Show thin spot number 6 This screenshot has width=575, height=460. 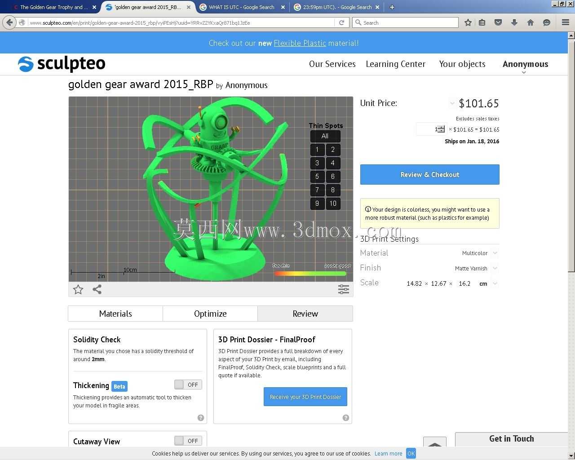pyautogui.click(x=333, y=177)
